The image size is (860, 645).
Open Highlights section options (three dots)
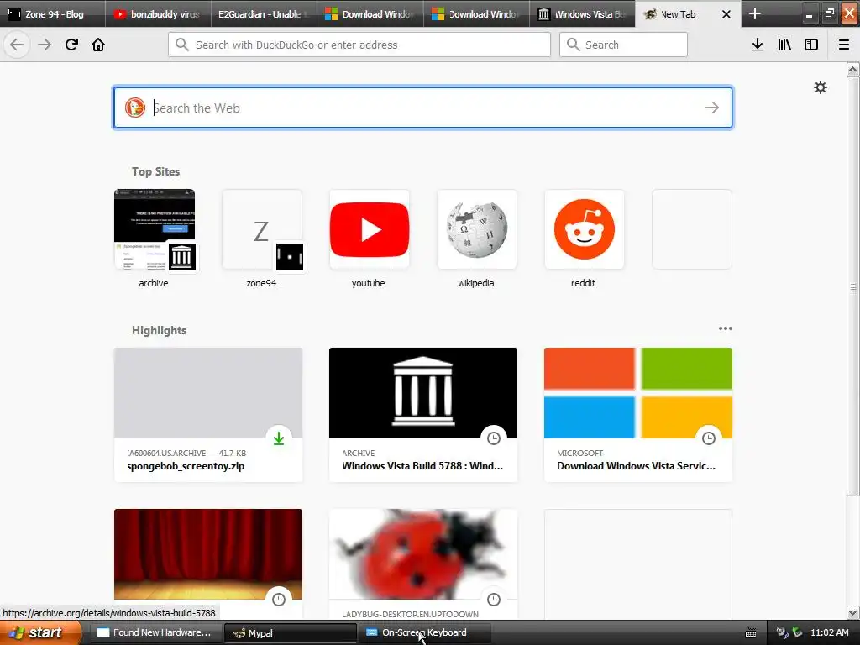725,328
